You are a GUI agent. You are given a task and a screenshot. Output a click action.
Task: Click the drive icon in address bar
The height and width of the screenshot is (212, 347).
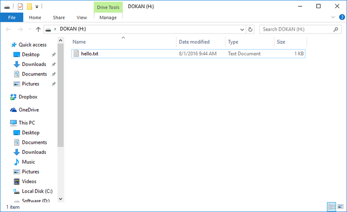[48, 30]
